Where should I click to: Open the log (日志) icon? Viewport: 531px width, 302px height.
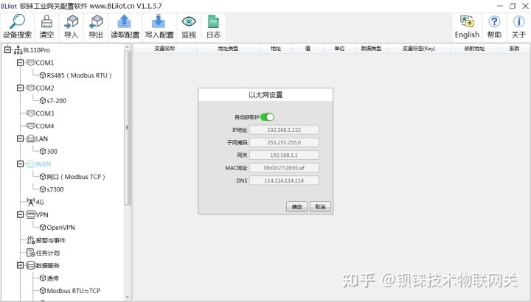(213, 27)
